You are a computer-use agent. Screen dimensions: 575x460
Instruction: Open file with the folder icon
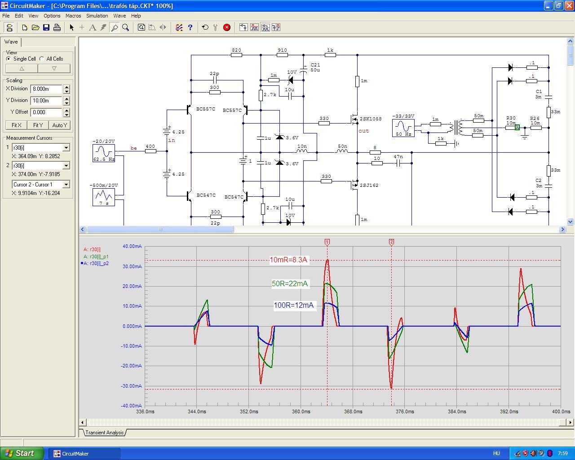pyautogui.click(x=35, y=27)
